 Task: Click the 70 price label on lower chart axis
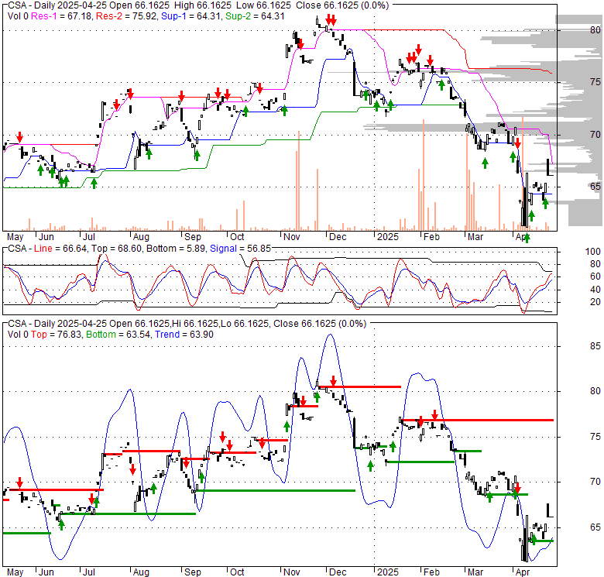click(595, 482)
